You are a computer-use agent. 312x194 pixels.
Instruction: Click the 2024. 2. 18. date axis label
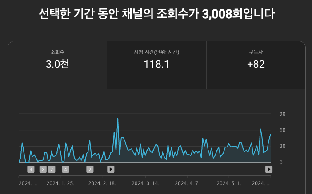click(x=102, y=183)
